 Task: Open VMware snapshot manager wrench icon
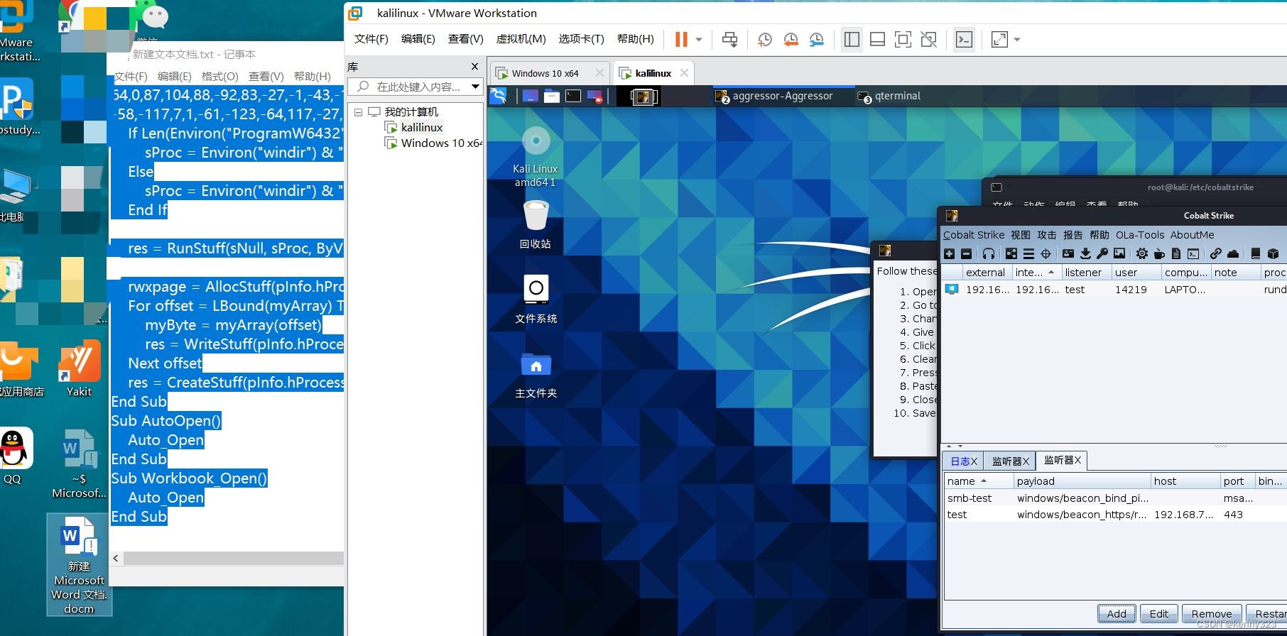tap(817, 40)
